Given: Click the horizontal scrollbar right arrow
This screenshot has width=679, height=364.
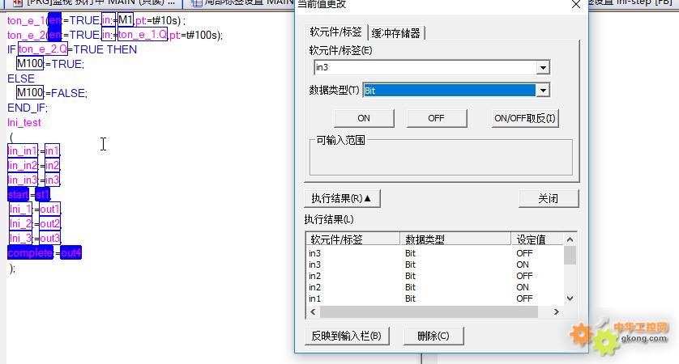Looking at the screenshot, I should click(x=556, y=311).
